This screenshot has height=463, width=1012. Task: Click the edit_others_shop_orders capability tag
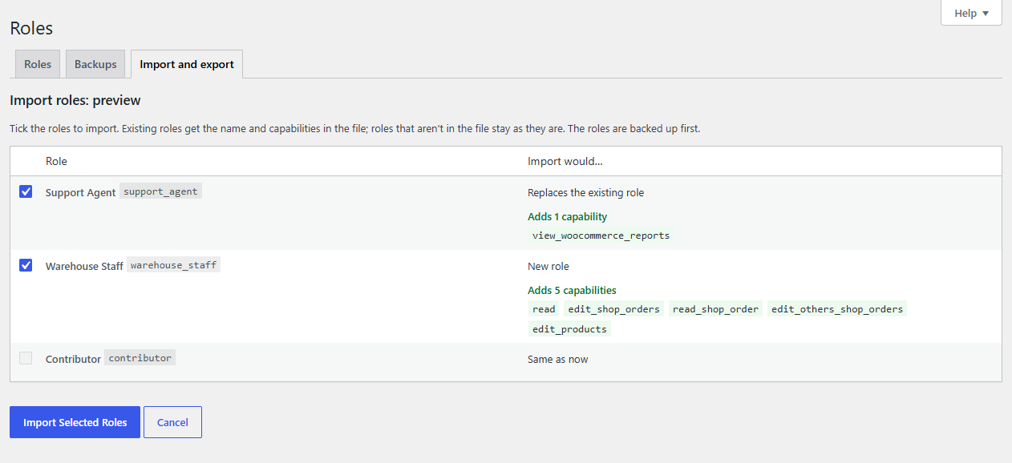click(x=837, y=308)
